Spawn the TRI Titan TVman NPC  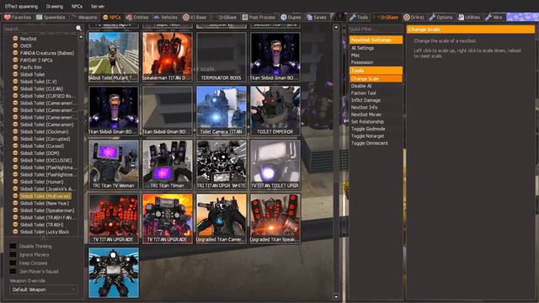point(168,165)
